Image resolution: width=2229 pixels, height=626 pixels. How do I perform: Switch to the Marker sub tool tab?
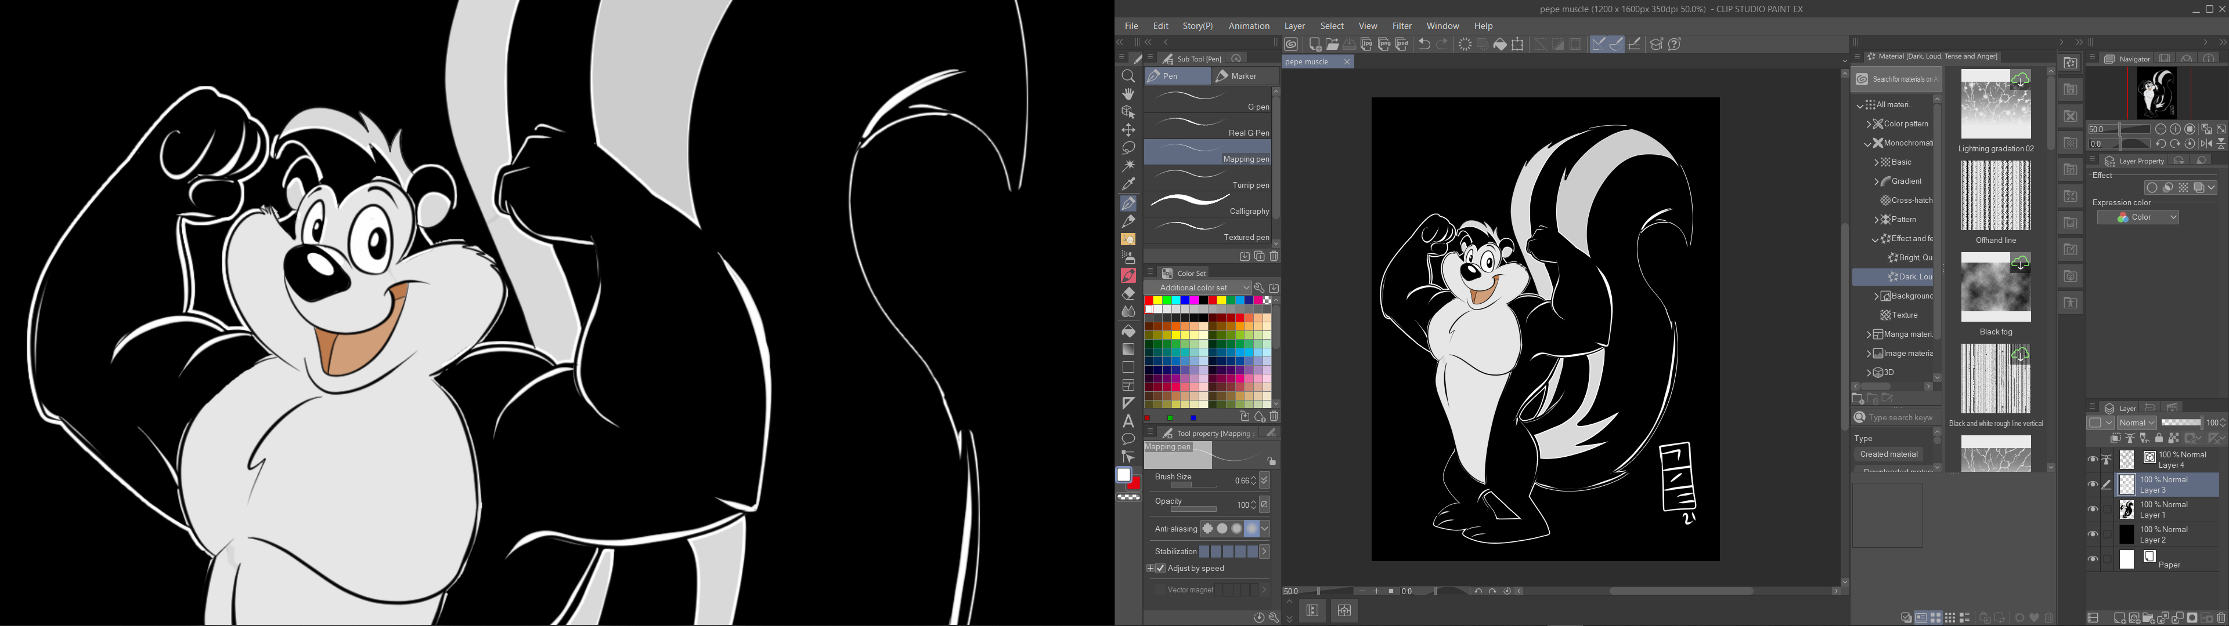click(x=1243, y=76)
